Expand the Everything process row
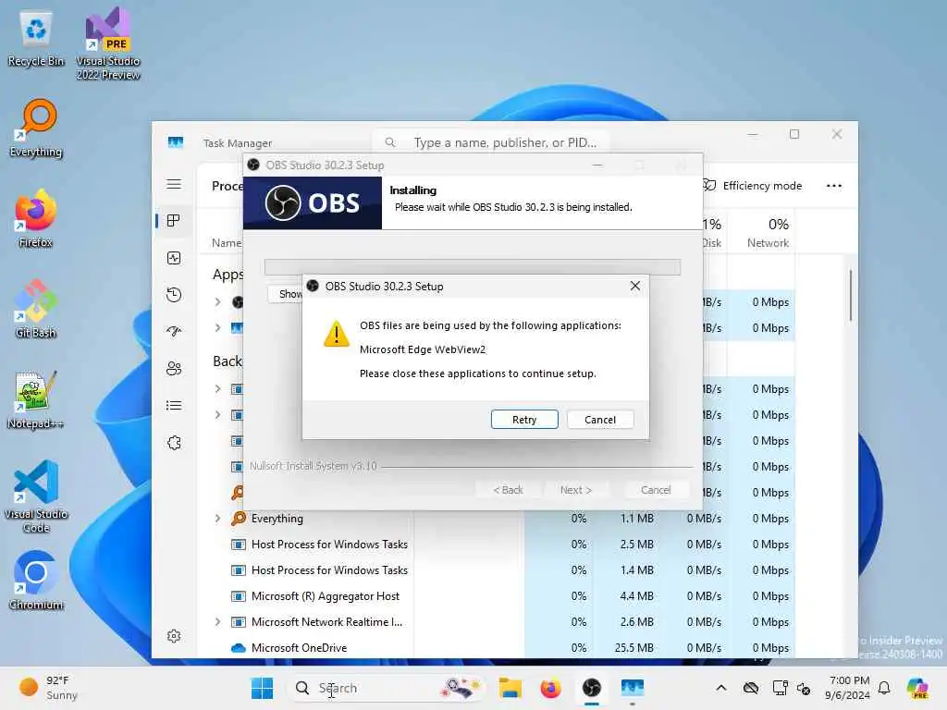Image resolution: width=947 pixels, height=710 pixels. (x=218, y=518)
